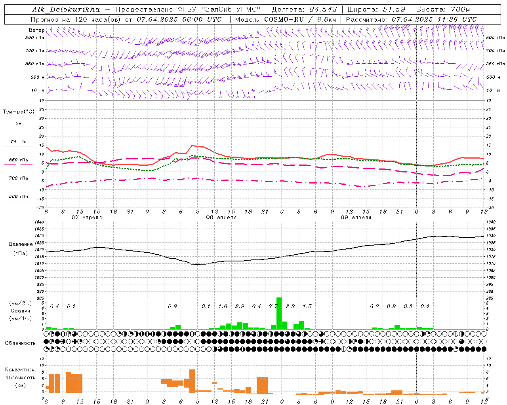Click the 3-hour precipitation value 1.5
The width and height of the screenshot is (507, 405).
pos(307,306)
